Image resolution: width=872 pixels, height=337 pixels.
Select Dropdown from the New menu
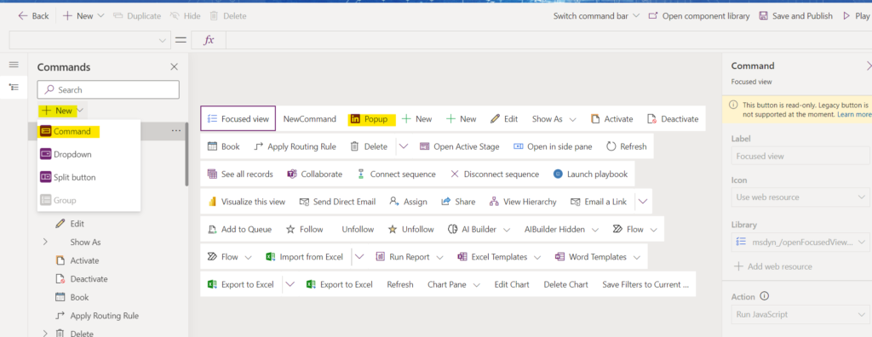(x=89, y=155)
